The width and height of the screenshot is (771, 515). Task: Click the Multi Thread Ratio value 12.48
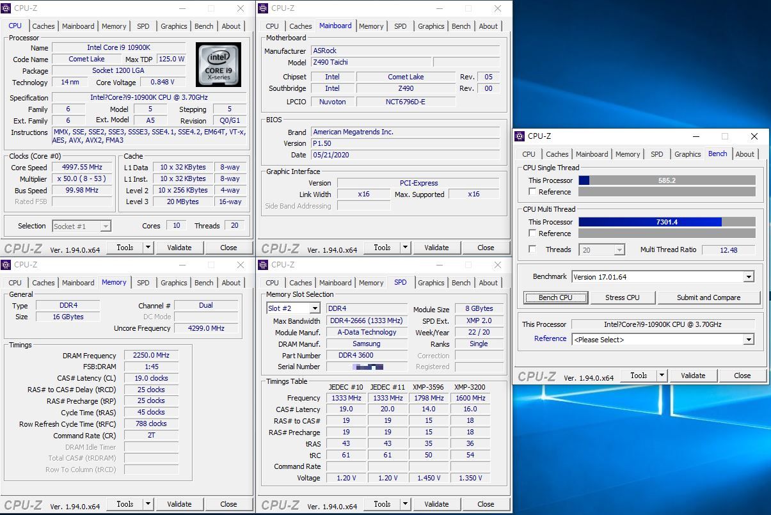pos(728,250)
